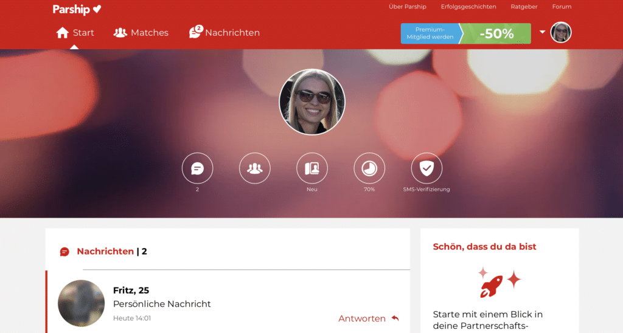Click Antworten to reply to Fritz

[362, 318]
